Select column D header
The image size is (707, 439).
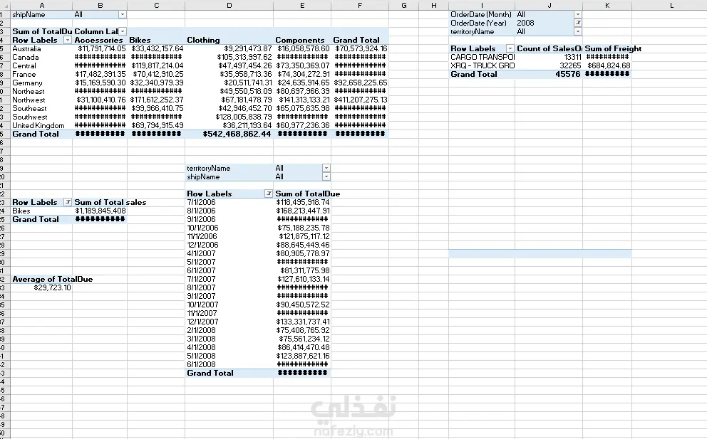tap(229, 6)
